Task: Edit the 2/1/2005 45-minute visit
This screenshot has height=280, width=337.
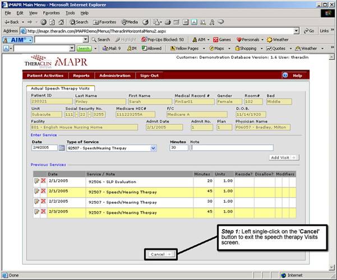Action: coord(37,191)
